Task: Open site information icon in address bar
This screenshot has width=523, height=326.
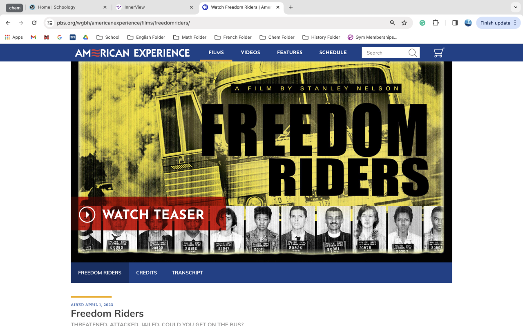Action: [x=50, y=23]
